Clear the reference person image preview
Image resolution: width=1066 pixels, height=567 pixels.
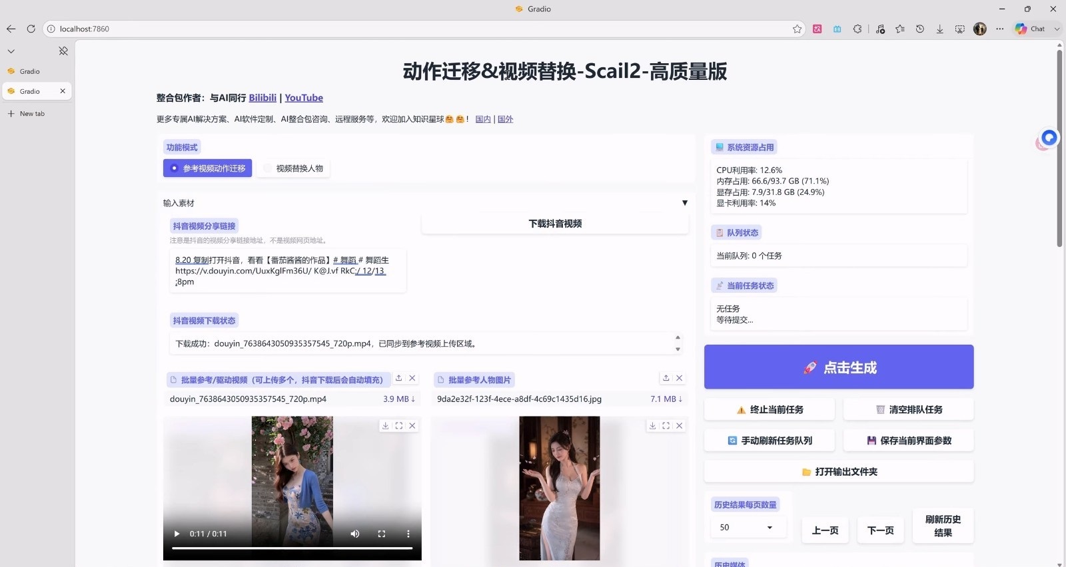[680, 426]
